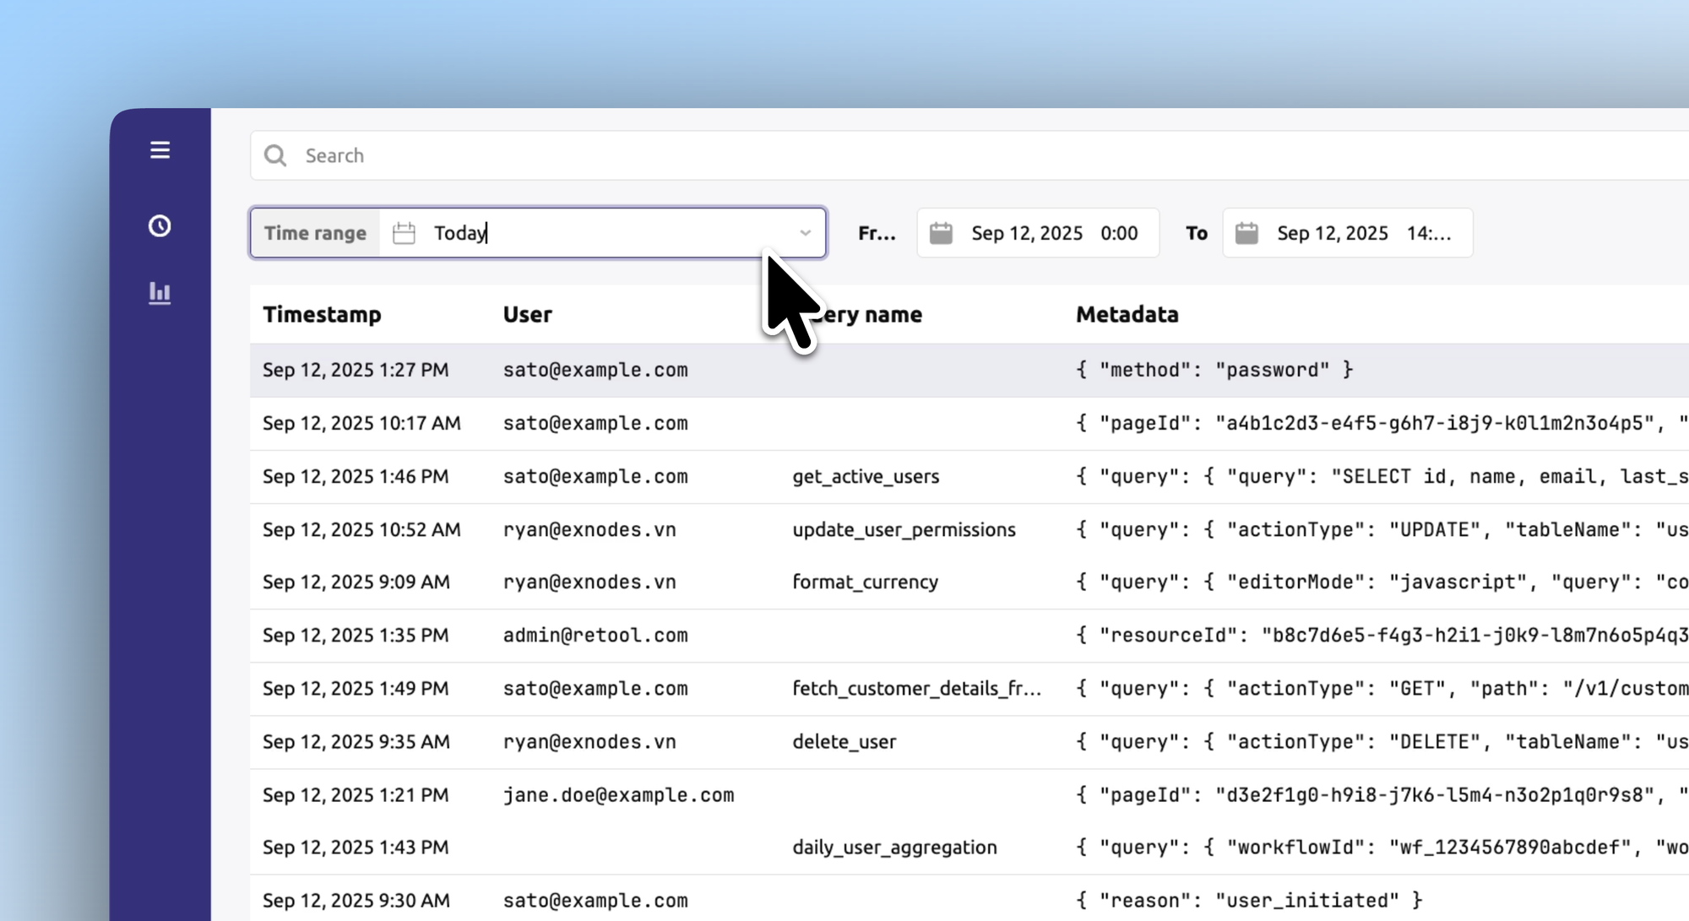This screenshot has width=1689, height=921.
Task: Click the daily_user_aggregation query name
Action: (894, 847)
